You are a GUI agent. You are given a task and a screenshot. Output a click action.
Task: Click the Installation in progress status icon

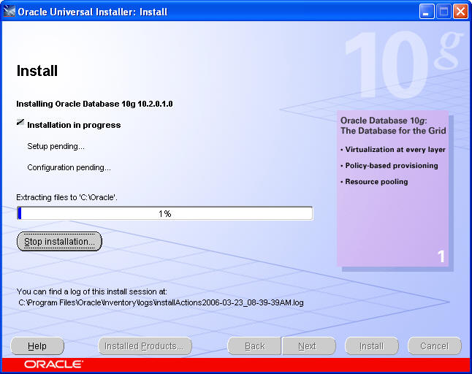pyautogui.click(x=20, y=123)
